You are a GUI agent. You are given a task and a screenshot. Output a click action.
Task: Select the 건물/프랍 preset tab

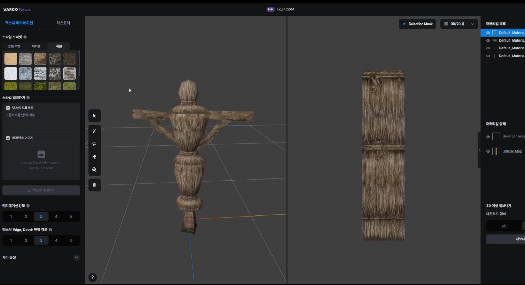pos(14,46)
